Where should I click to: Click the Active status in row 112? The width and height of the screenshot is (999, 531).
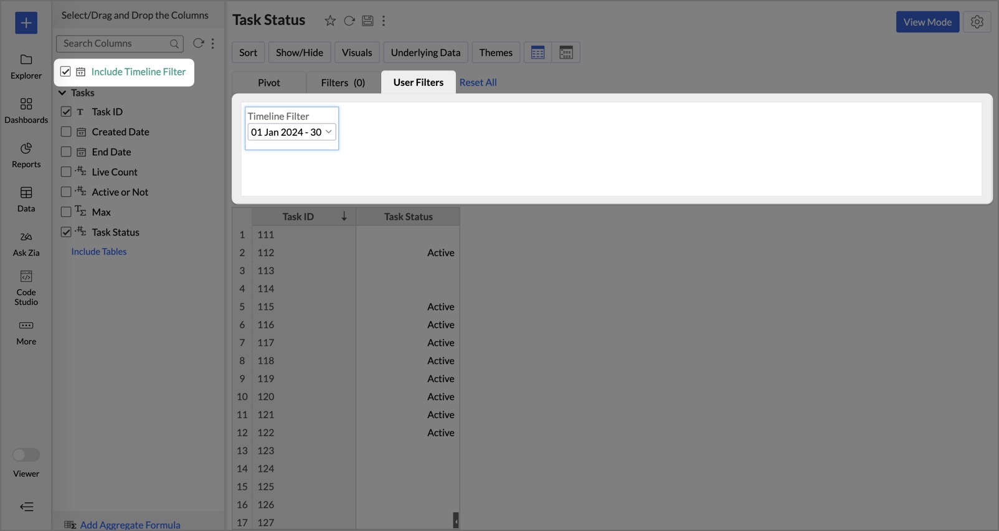tap(440, 252)
